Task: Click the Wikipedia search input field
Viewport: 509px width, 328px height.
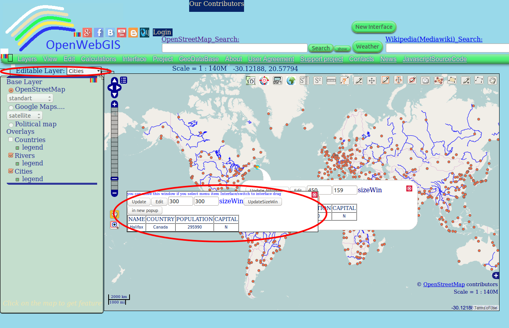Action: pos(447,48)
